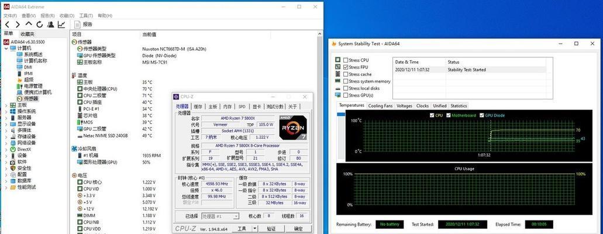The image size is (603, 234).
Task: Click the up-level arrow in AIDA64 toolbar
Action: coord(29,24)
